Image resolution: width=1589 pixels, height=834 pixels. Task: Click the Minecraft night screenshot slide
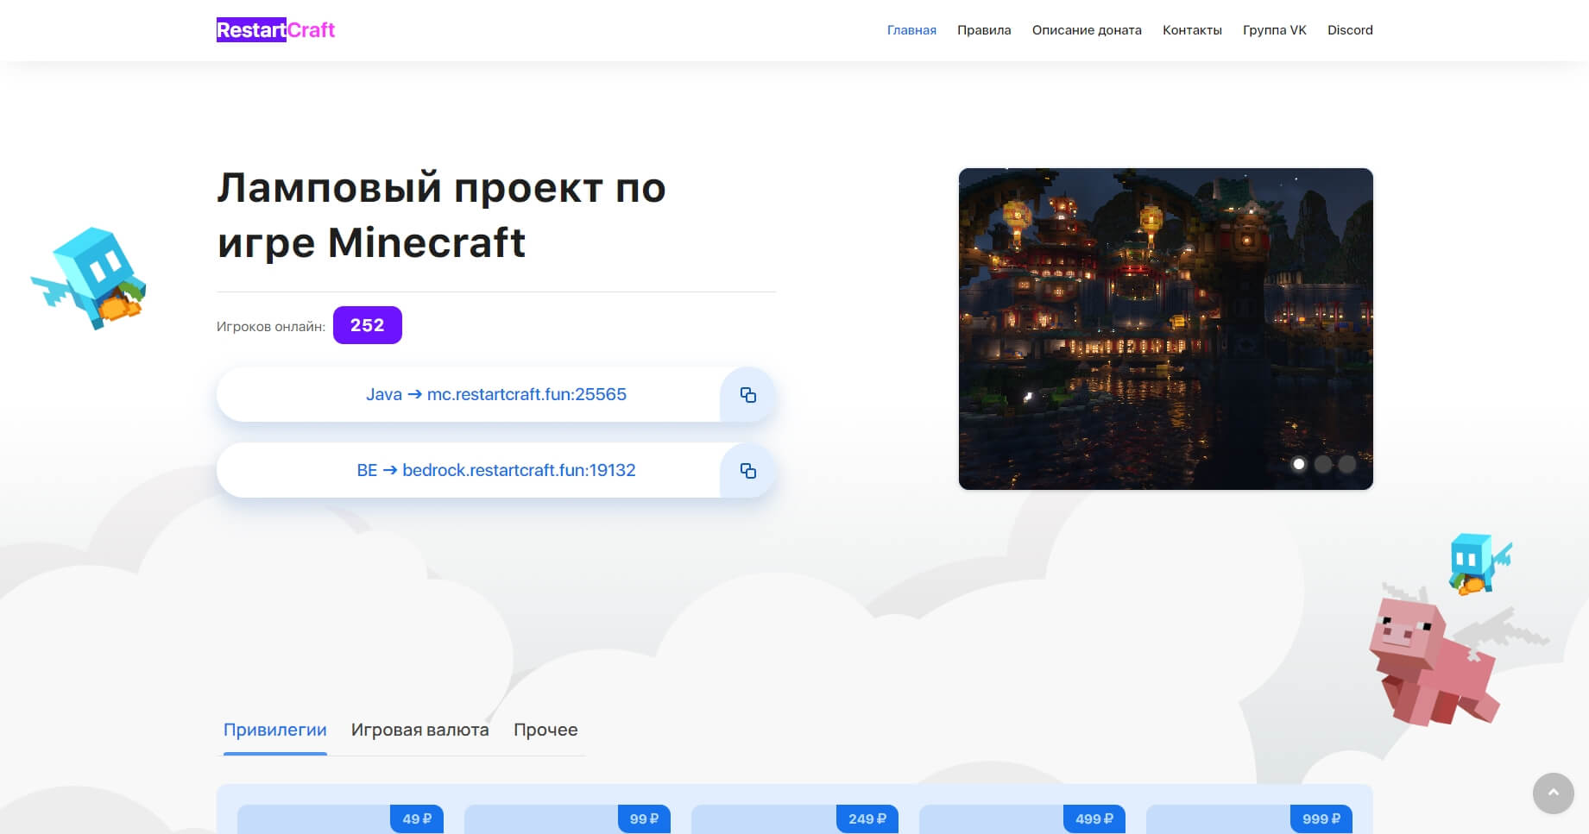[x=1165, y=329]
